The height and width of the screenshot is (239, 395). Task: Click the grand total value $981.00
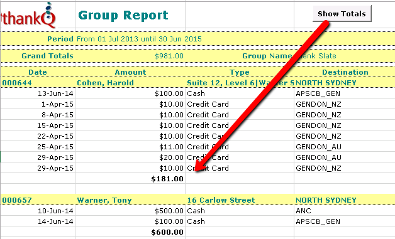click(x=169, y=56)
